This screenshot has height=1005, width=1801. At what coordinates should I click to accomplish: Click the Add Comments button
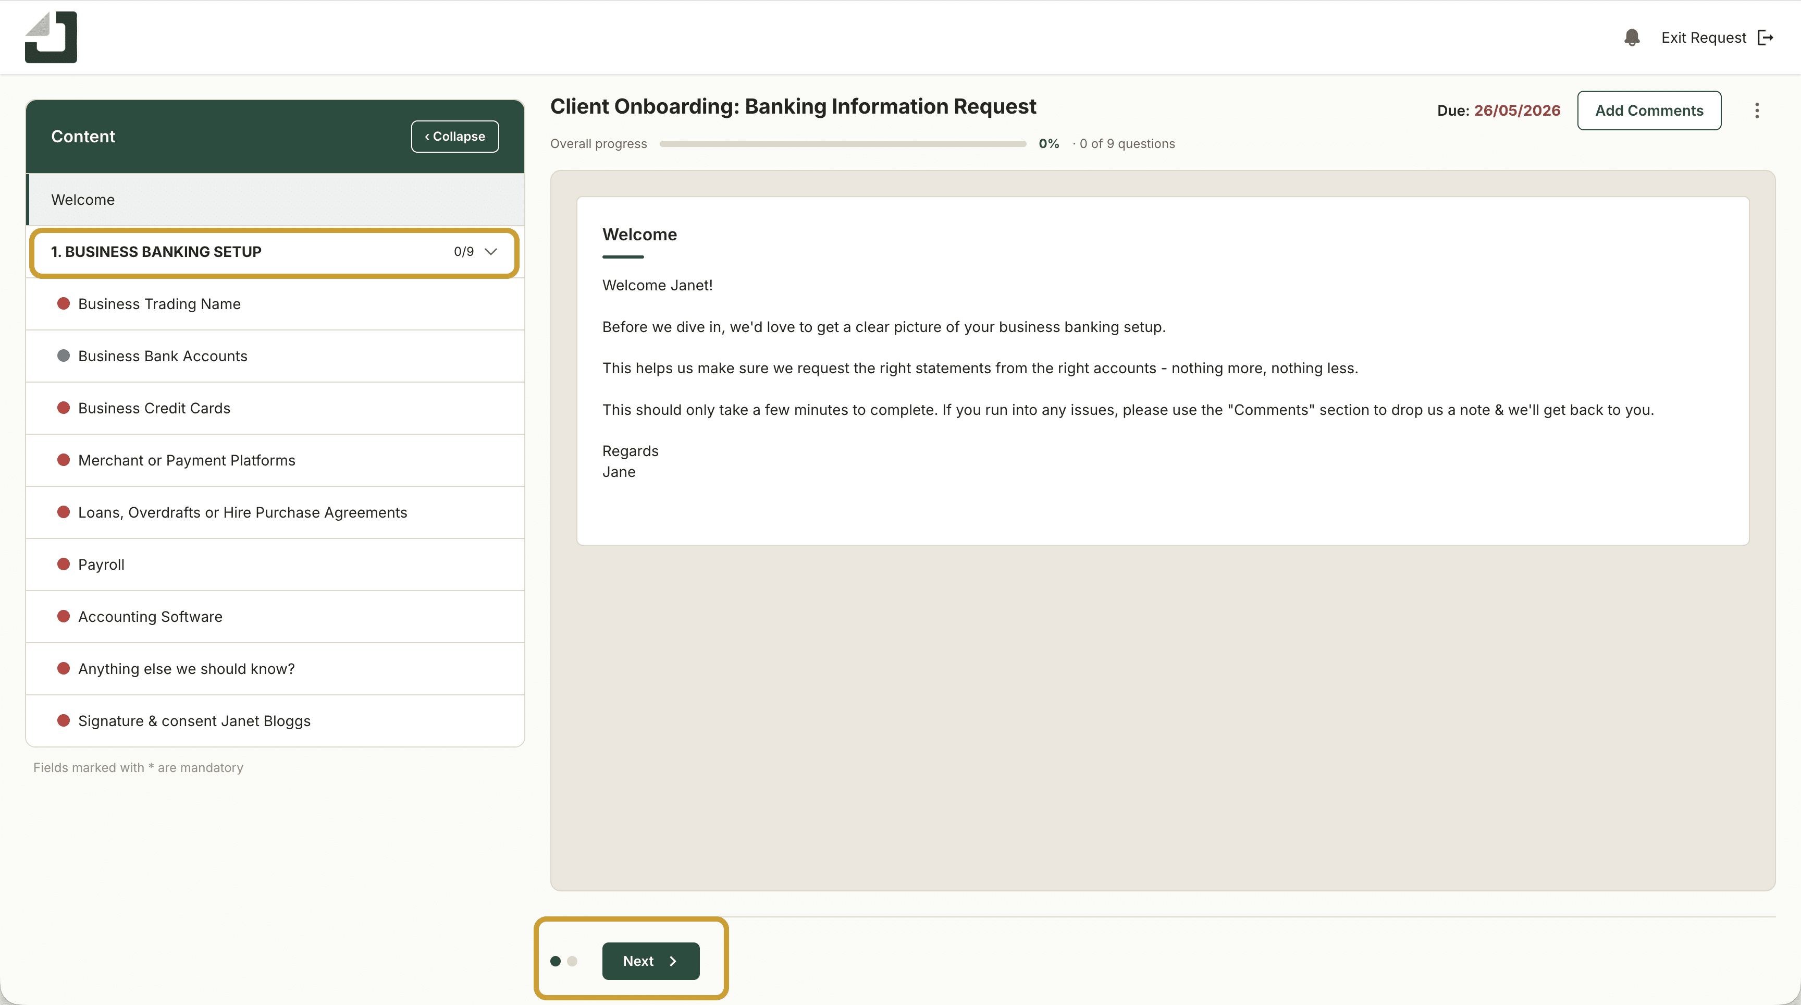pyautogui.click(x=1649, y=111)
